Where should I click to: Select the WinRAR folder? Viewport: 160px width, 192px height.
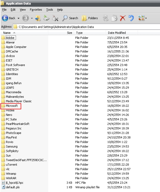9,178
